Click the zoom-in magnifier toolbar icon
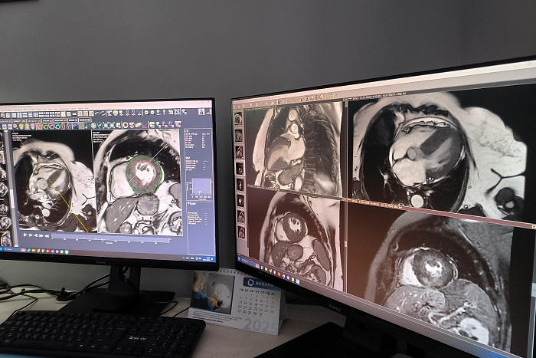The image size is (536, 358). 146,113
